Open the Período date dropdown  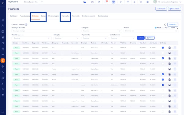(151, 31)
